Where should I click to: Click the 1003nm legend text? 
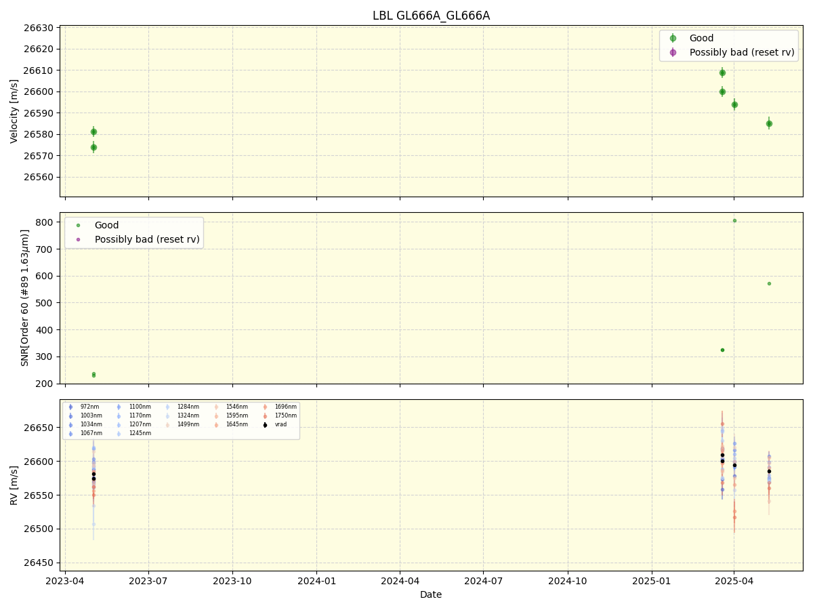91,416
